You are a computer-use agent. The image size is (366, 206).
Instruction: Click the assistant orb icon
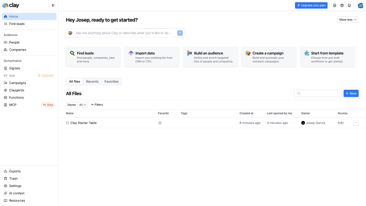point(70,33)
